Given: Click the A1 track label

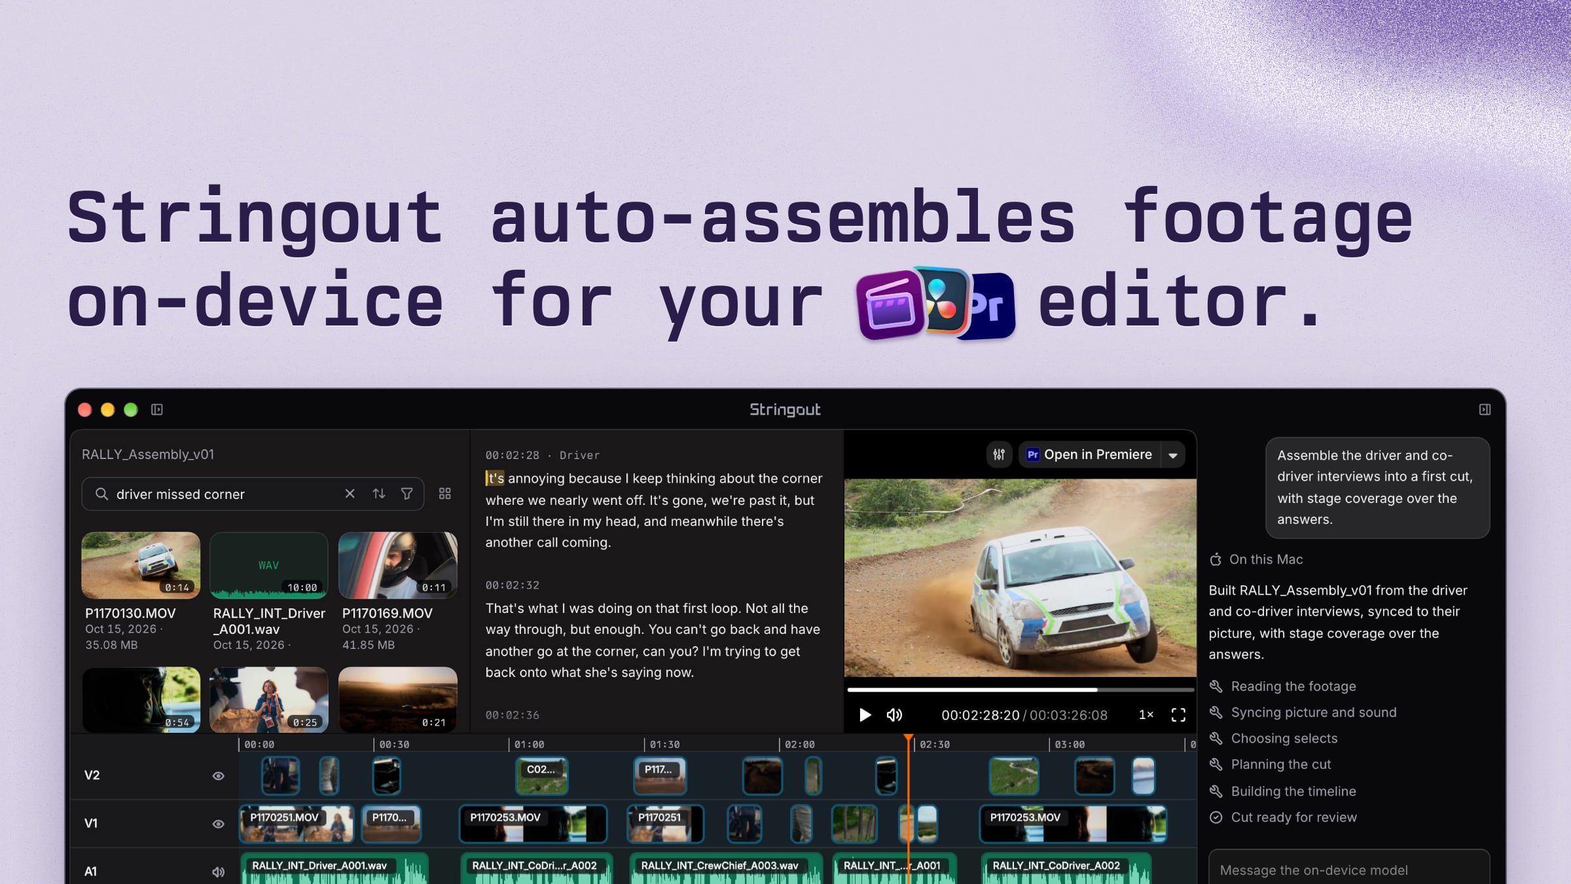Looking at the screenshot, I should [x=90, y=872].
